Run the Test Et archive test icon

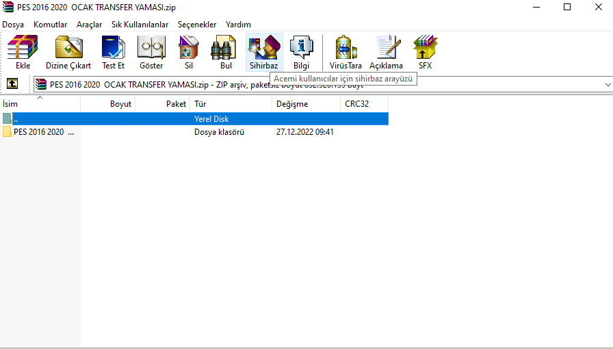tap(113, 47)
